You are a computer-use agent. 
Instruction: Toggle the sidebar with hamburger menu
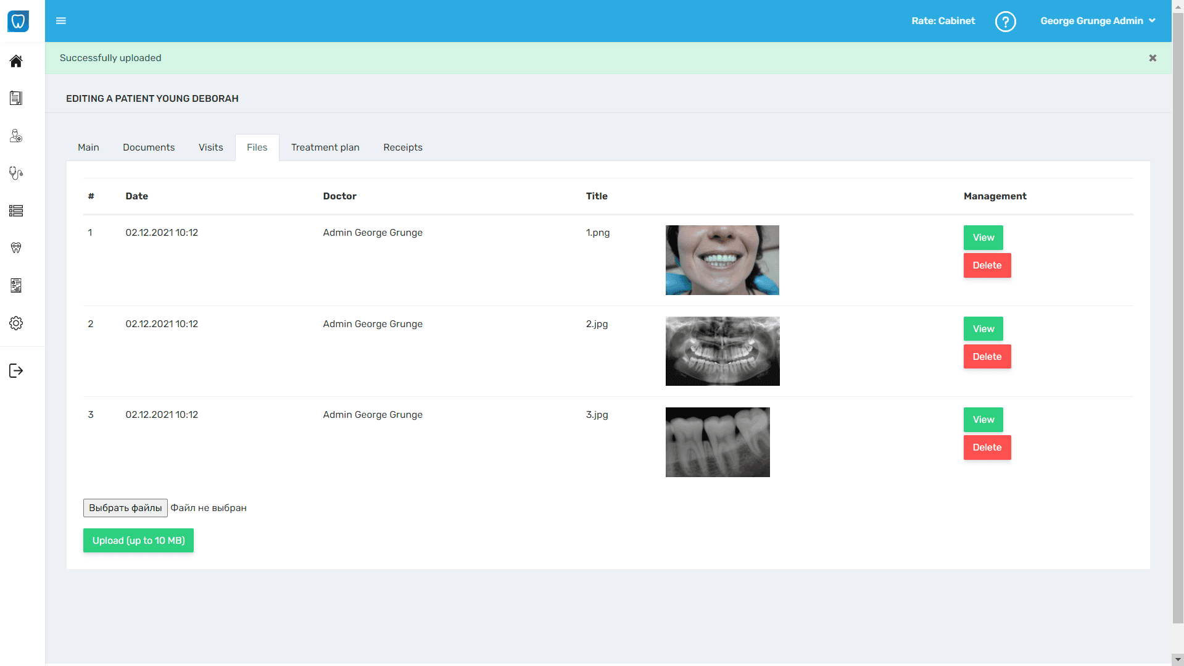61,20
